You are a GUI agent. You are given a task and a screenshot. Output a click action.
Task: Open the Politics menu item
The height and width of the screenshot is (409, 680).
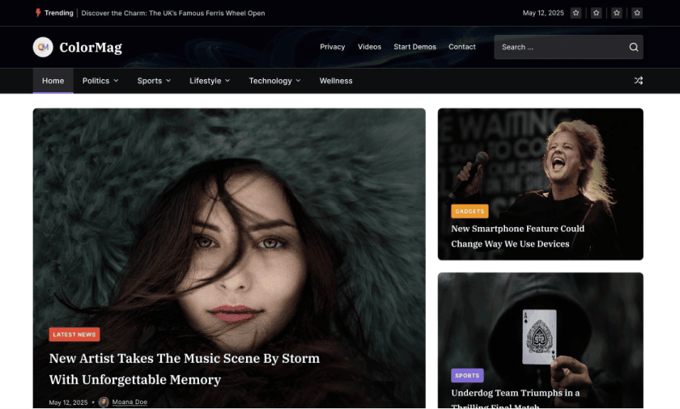coord(96,81)
